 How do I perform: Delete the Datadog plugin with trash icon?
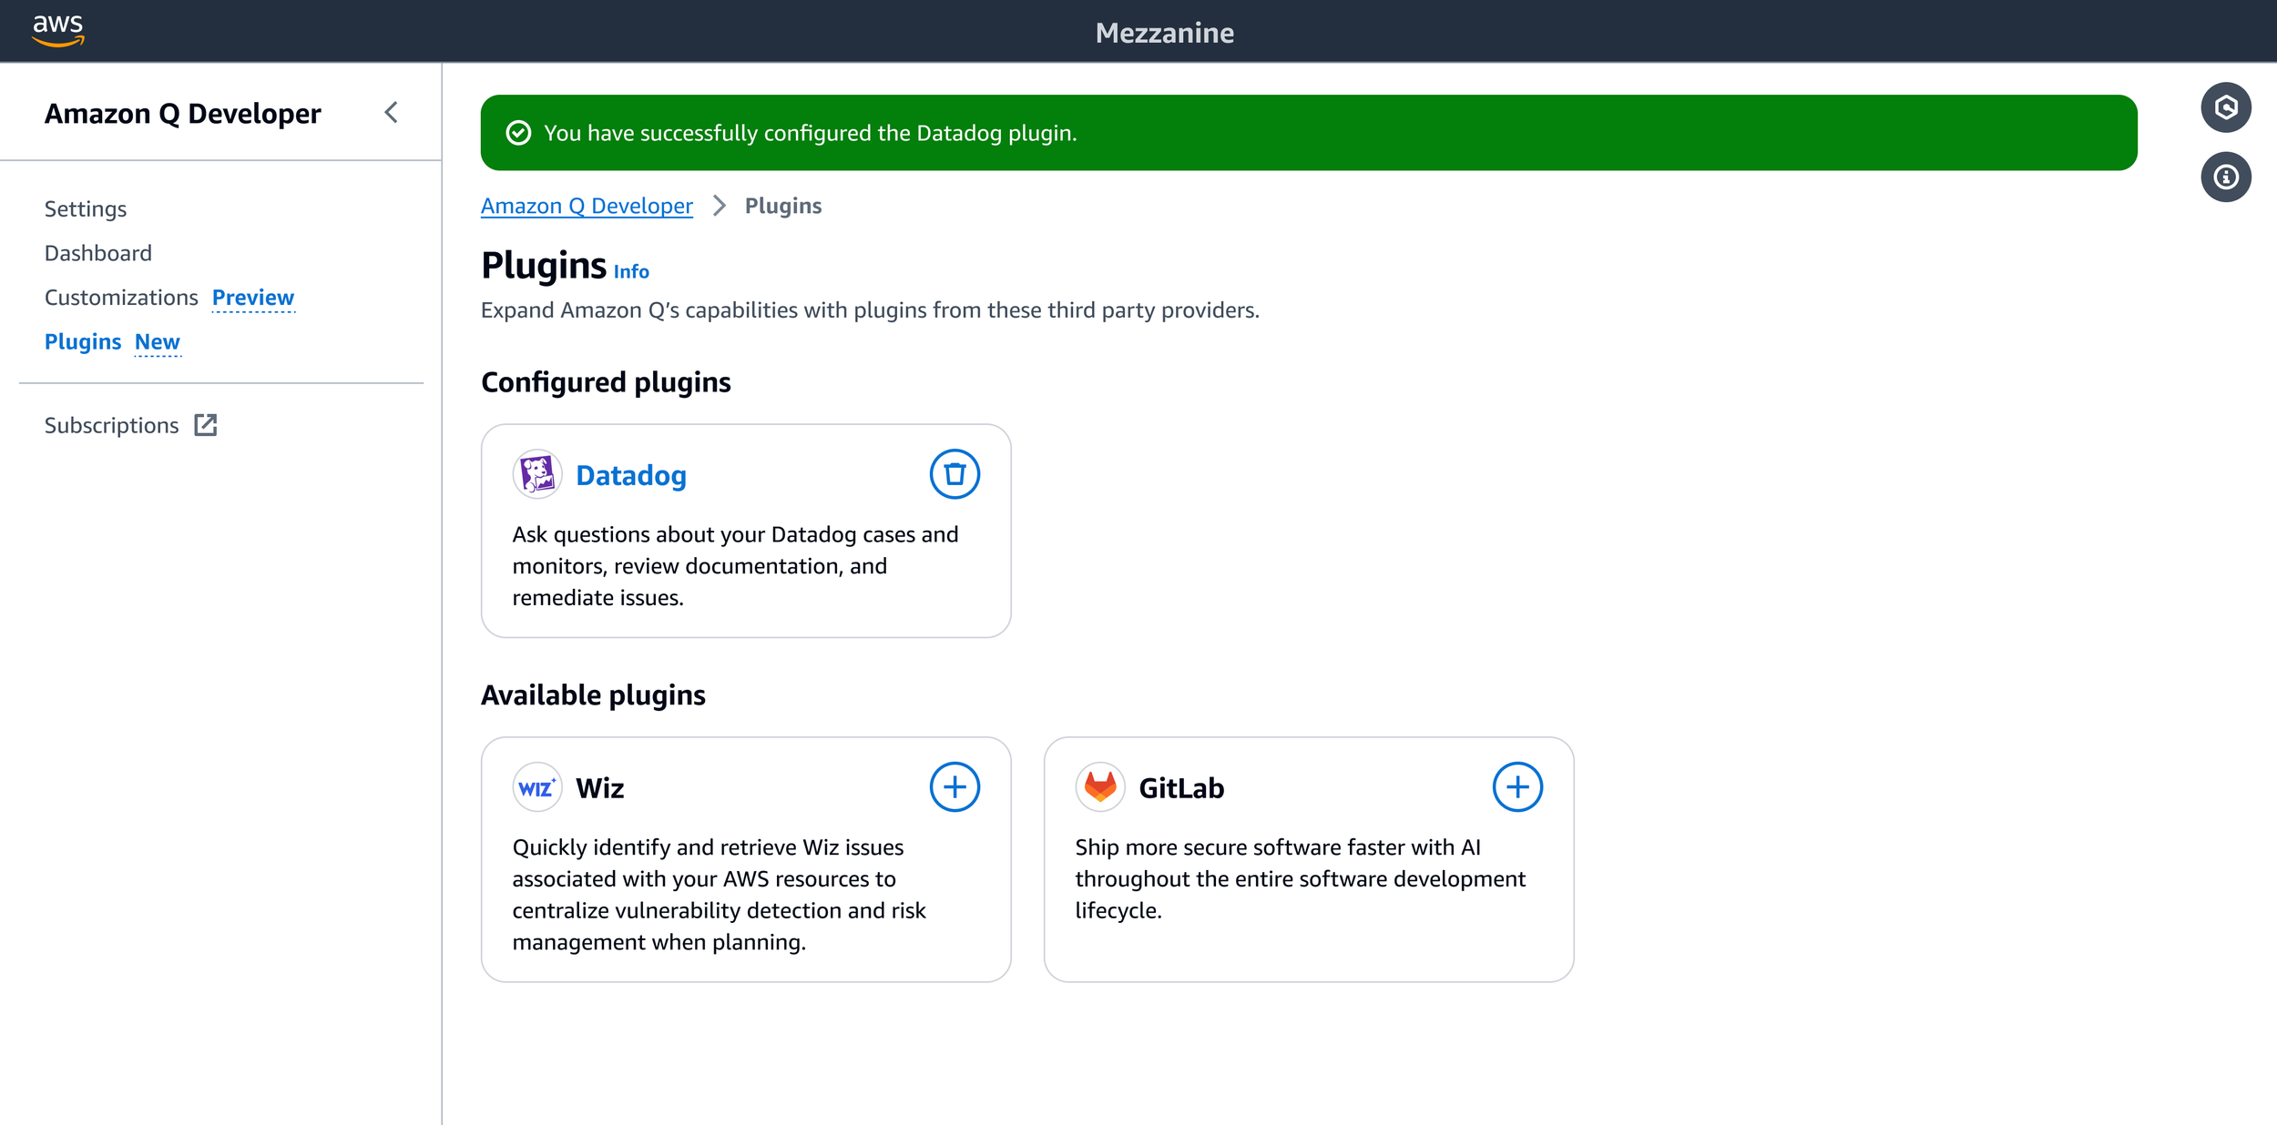pos(954,474)
